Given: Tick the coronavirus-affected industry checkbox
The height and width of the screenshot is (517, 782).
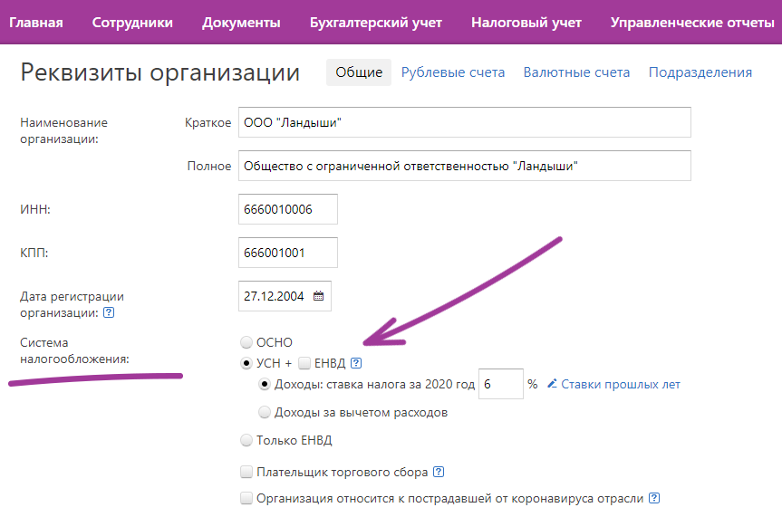Looking at the screenshot, I should coord(246,498).
